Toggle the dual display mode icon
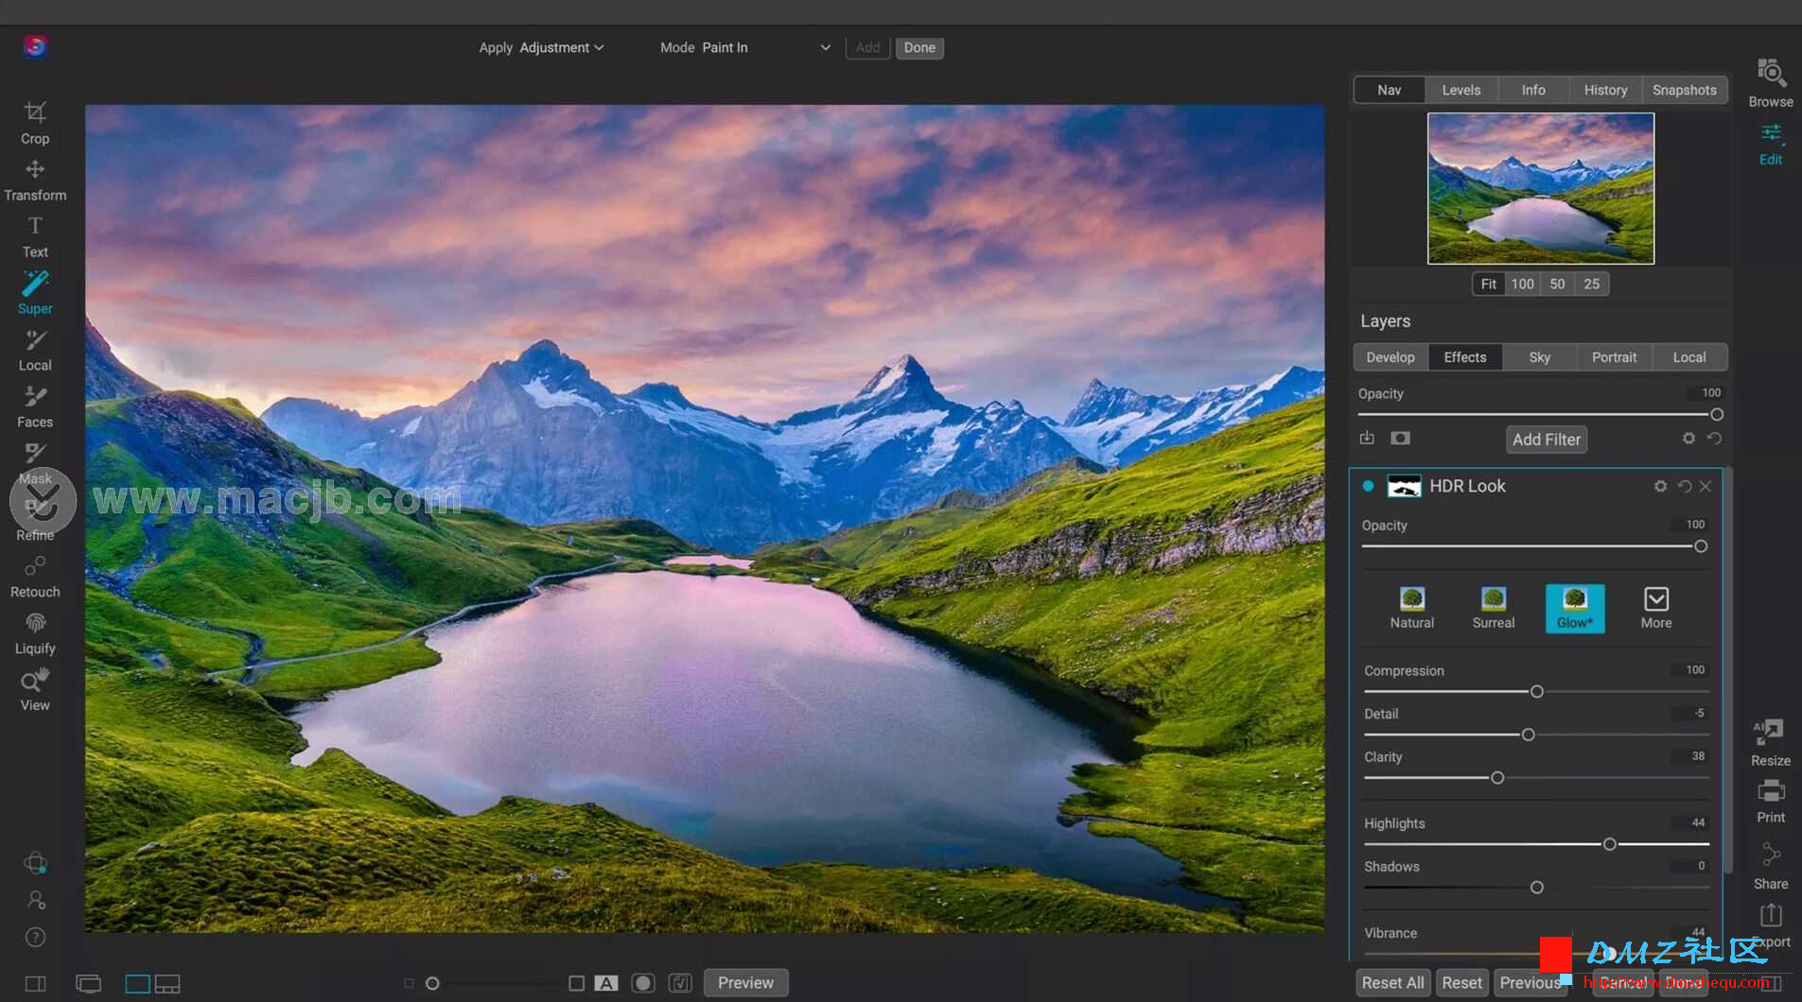Image resolution: width=1802 pixels, height=1002 pixels. coord(88,984)
